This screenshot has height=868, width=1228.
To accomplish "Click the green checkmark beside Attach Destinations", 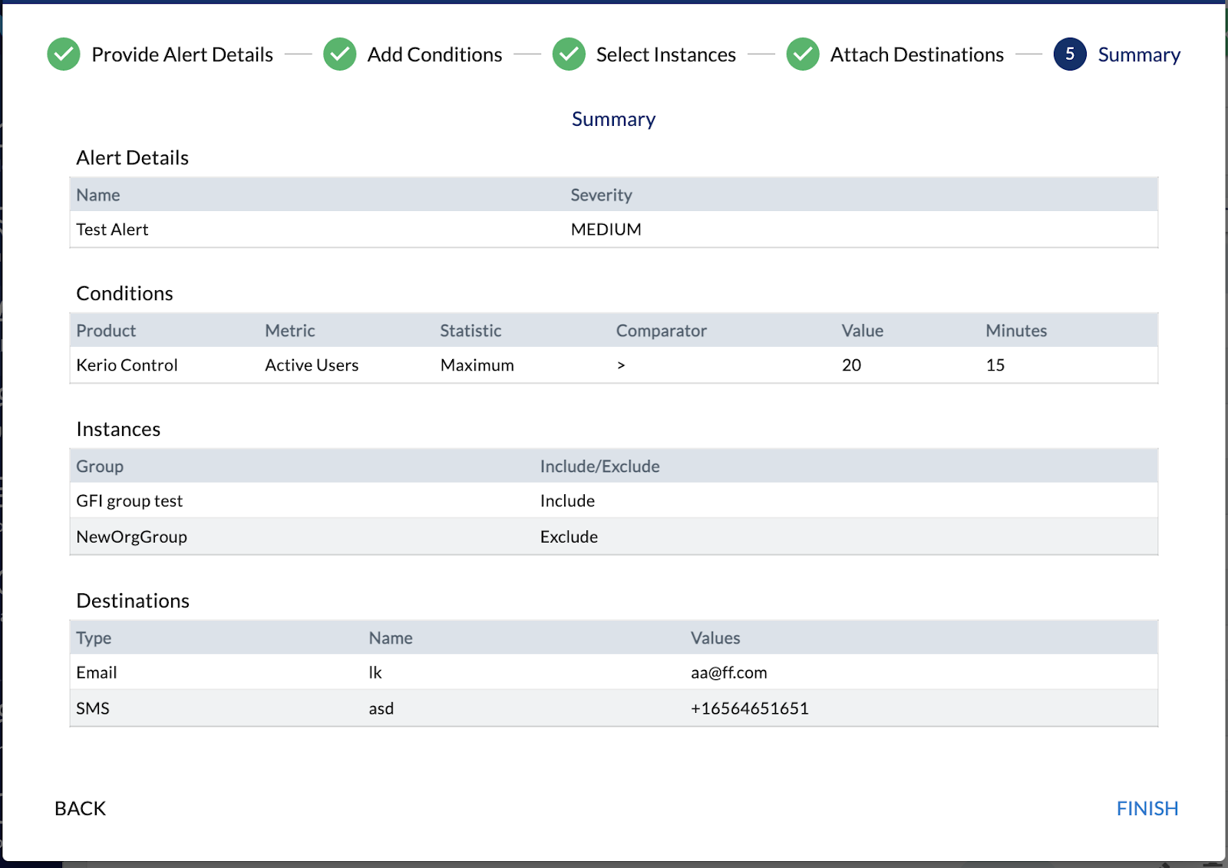I will [803, 54].
